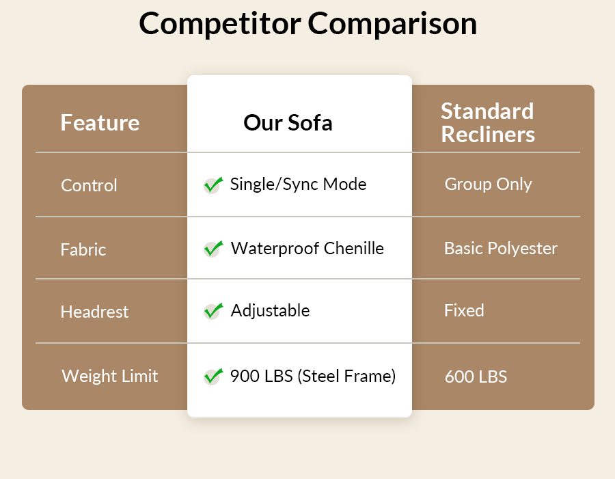The height and width of the screenshot is (479, 615).
Task: Click the Waterproof Chenille text
Action: point(307,248)
